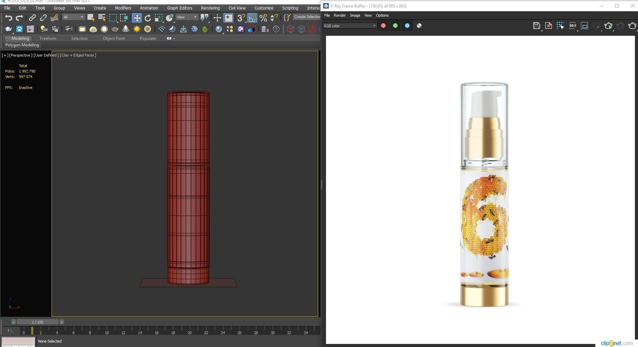Click the Redo arrow icon
The width and height of the screenshot is (638, 347).
(x=19, y=18)
